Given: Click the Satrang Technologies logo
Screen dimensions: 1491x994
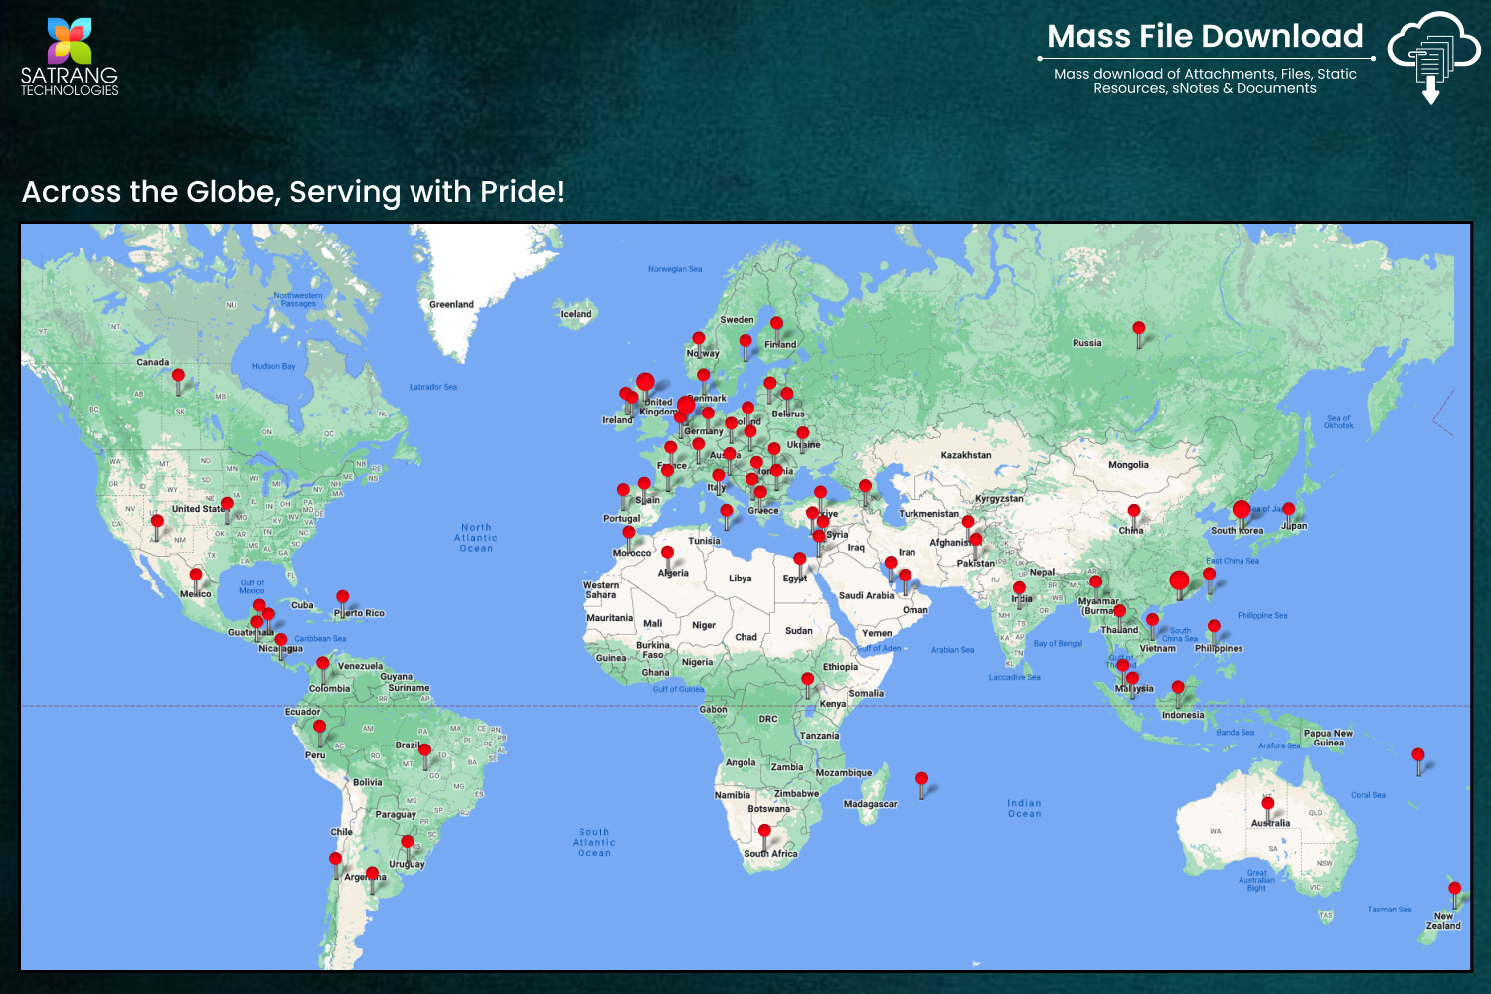Looking at the screenshot, I should click(70, 58).
